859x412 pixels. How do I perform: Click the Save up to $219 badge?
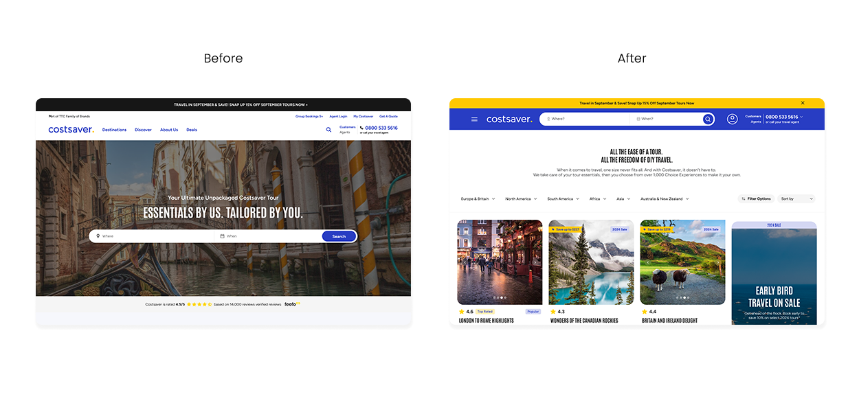tap(657, 229)
